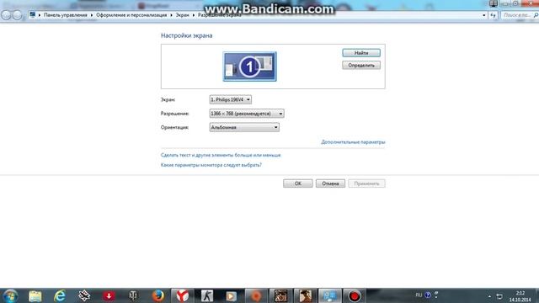This screenshot has height=303, width=539.
Task: Launch World of Tanks from taskbar
Action: (x=133, y=295)
